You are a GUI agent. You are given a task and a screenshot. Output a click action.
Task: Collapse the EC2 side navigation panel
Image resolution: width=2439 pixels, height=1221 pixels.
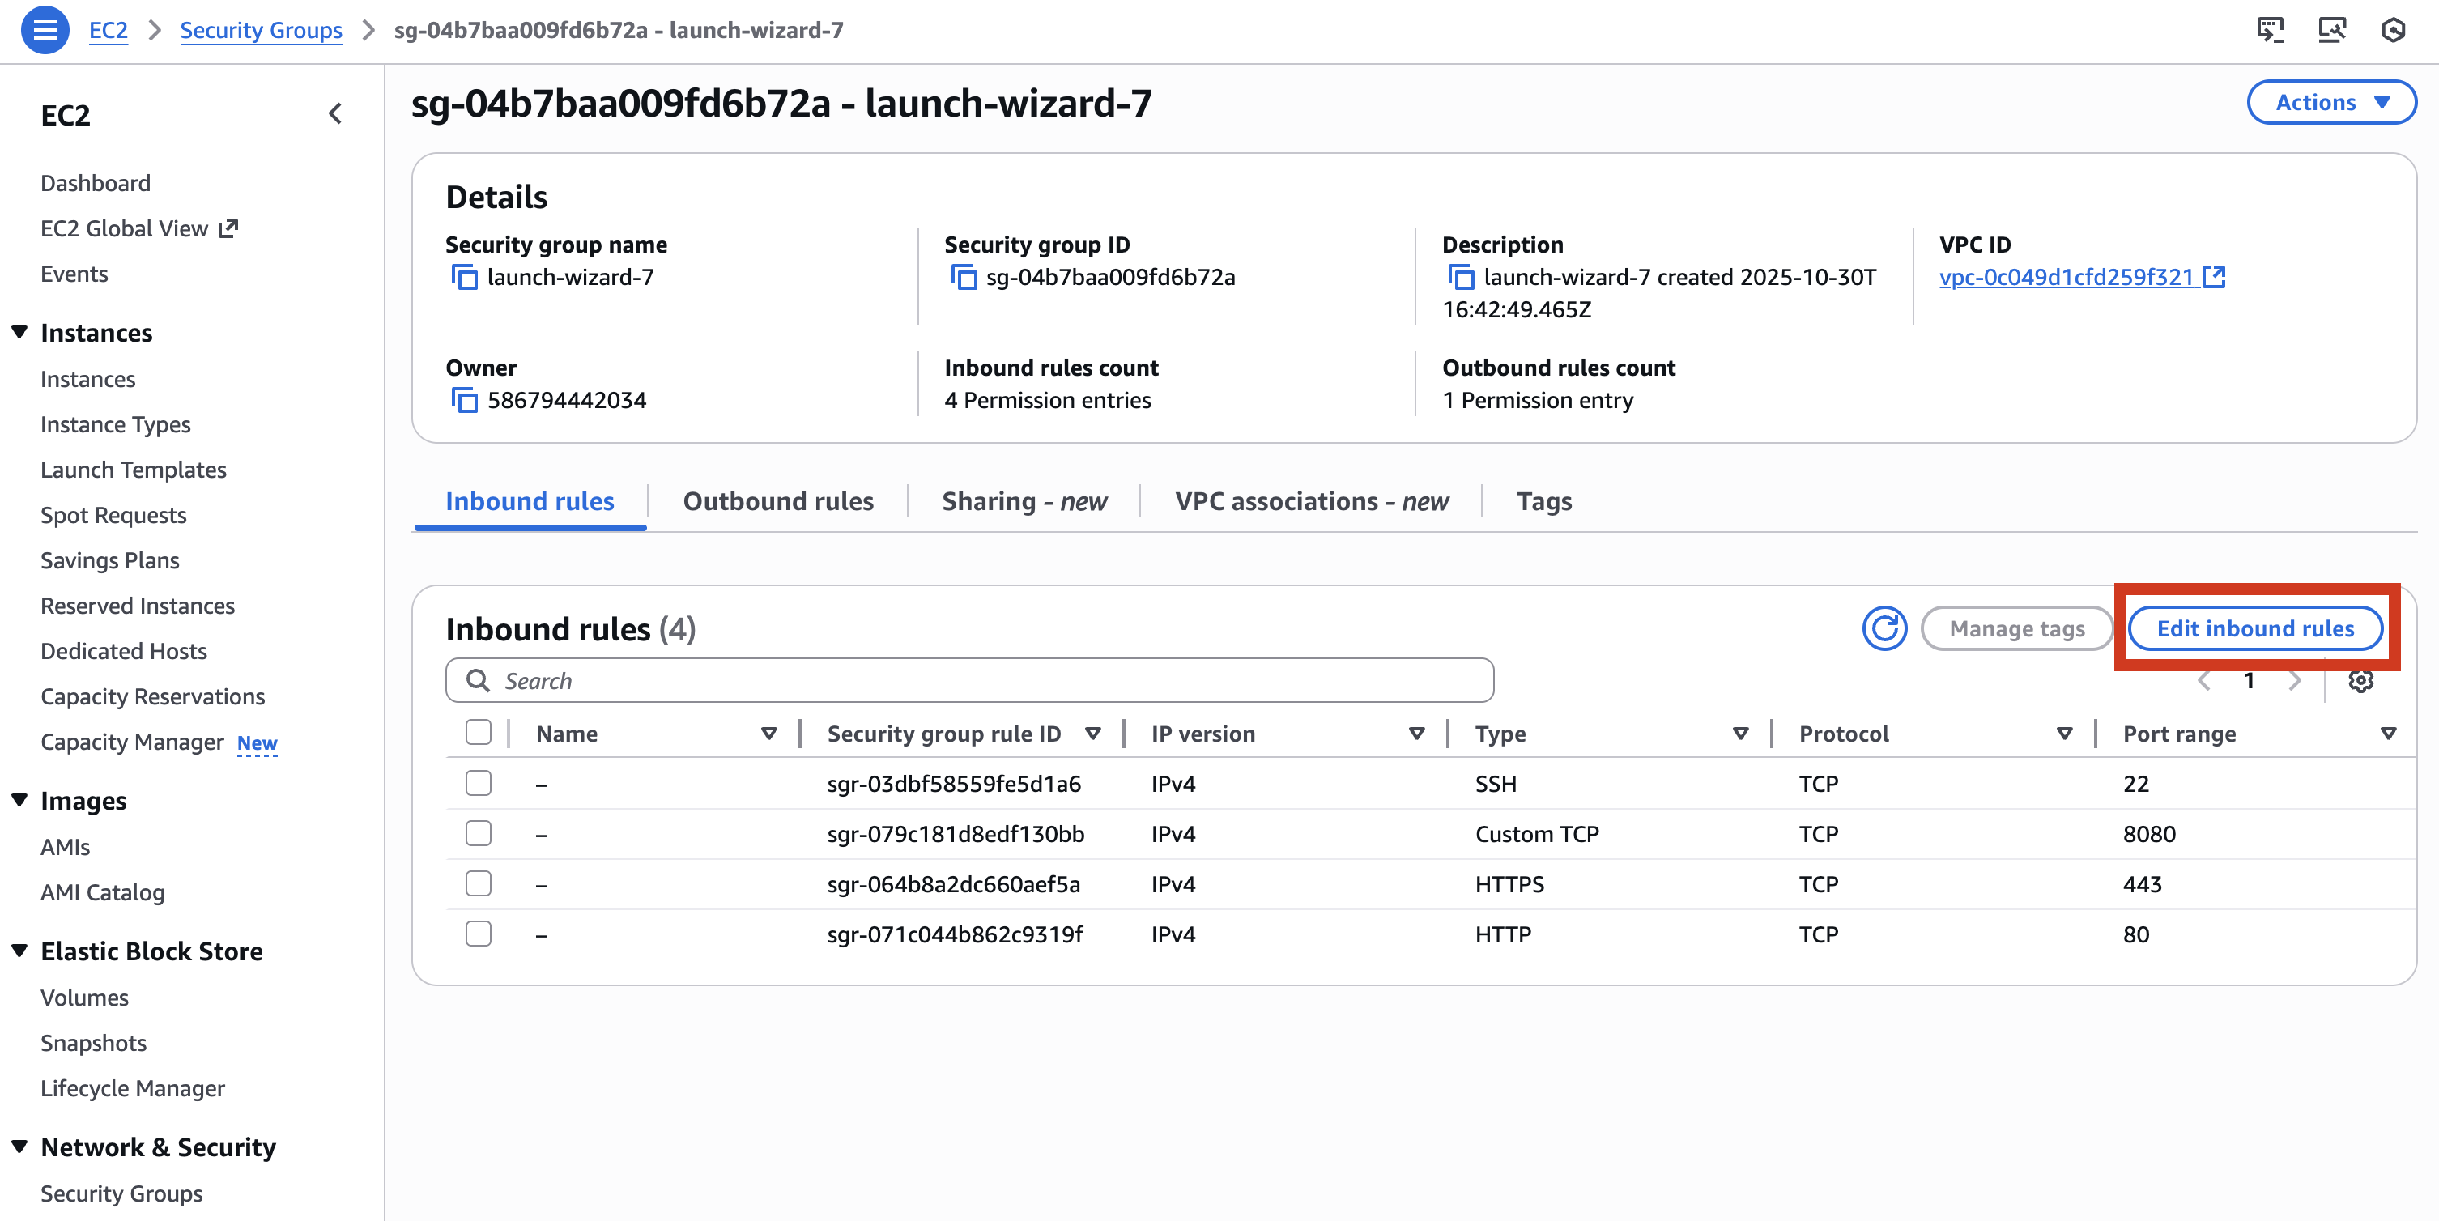[334, 113]
